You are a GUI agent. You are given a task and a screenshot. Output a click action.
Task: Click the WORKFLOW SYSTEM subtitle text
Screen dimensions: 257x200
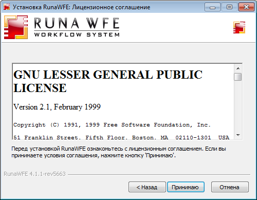click(x=77, y=34)
